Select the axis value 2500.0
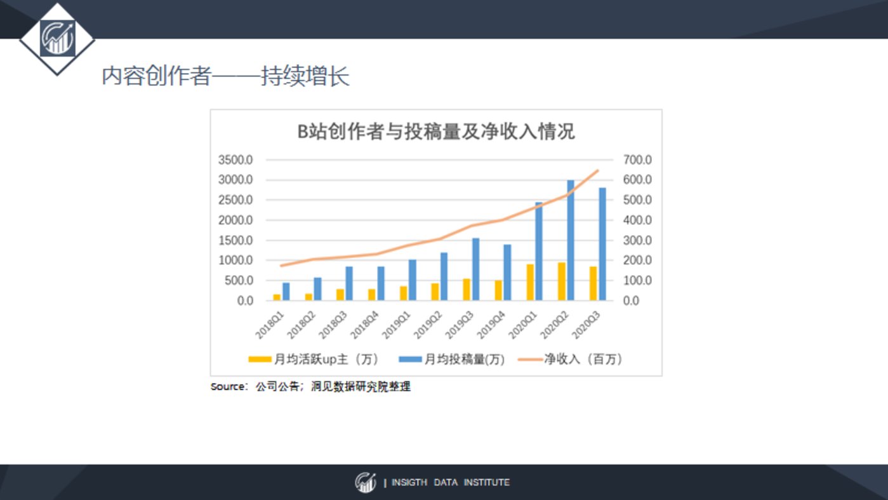Viewport: 888px width, 500px height. pyautogui.click(x=235, y=200)
